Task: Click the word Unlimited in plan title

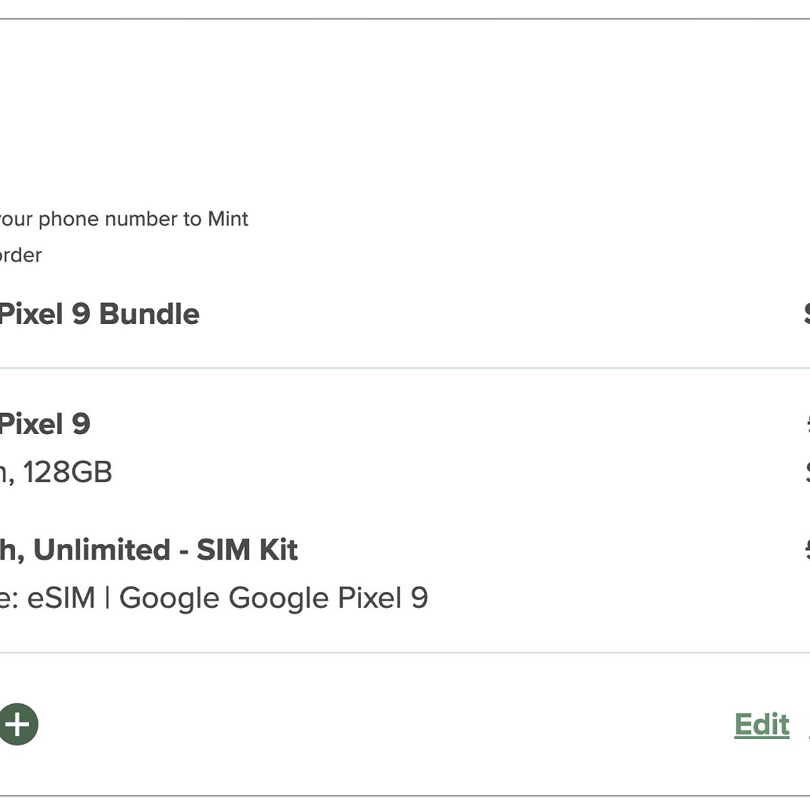Action: pyautogui.click(x=101, y=549)
